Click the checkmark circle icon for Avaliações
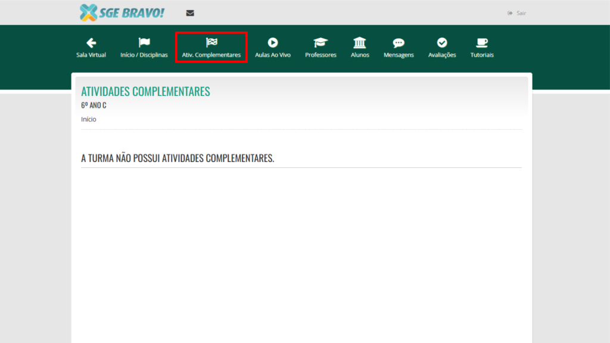The width and height of the screenshot is (610, 343). [442, 43]
